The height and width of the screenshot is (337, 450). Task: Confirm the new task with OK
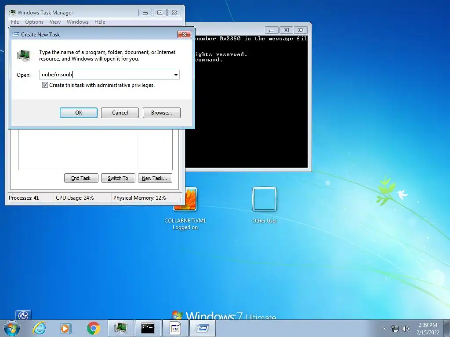[79, 113]
